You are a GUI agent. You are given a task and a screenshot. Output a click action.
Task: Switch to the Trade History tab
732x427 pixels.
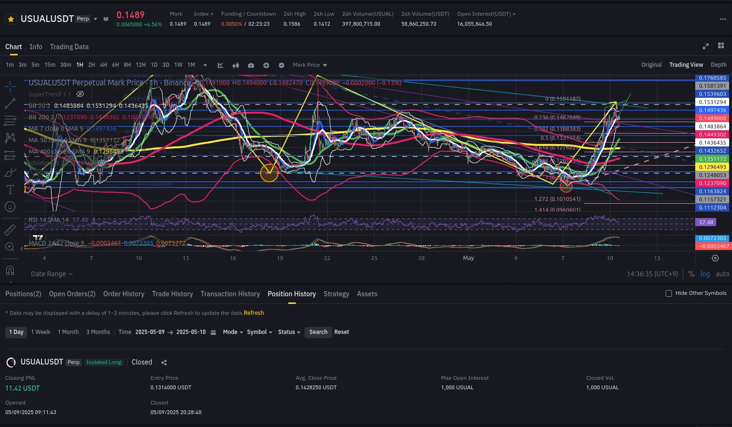click(x=172, y=294)
